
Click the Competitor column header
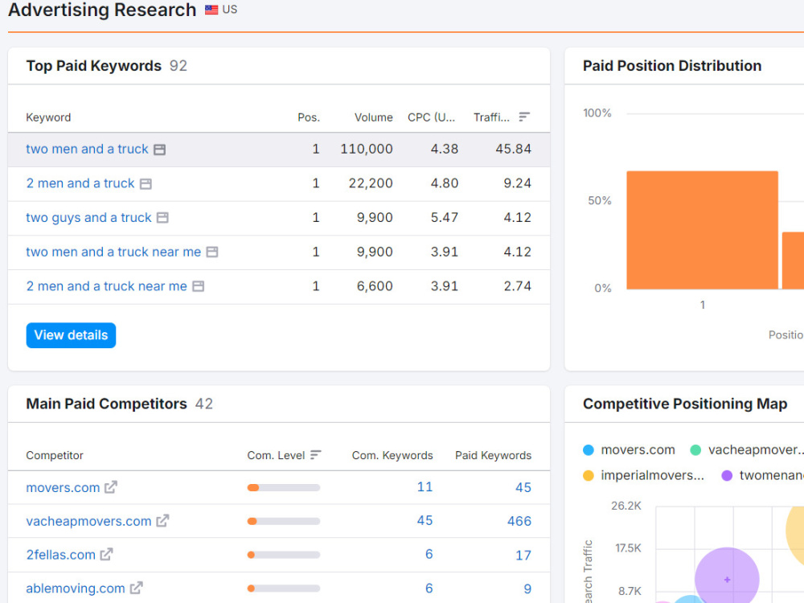55,455
